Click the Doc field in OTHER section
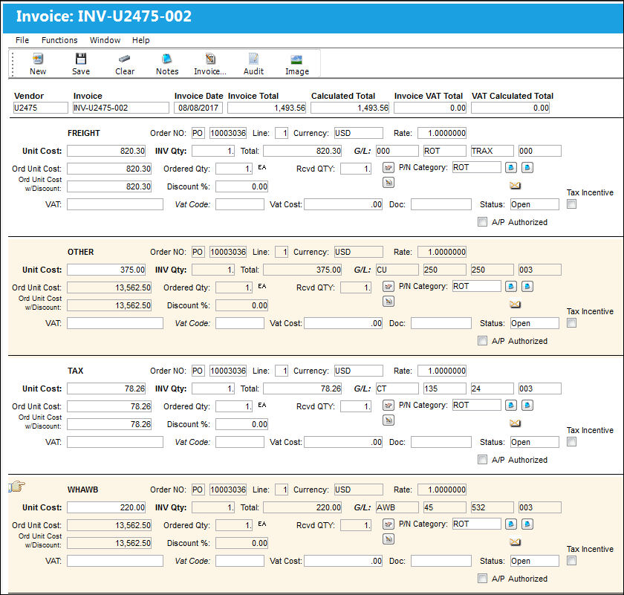624x595 pixels. click(x=441, y=323)
